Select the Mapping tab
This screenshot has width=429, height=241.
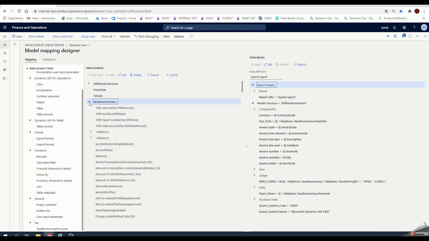tap(30, 59)
